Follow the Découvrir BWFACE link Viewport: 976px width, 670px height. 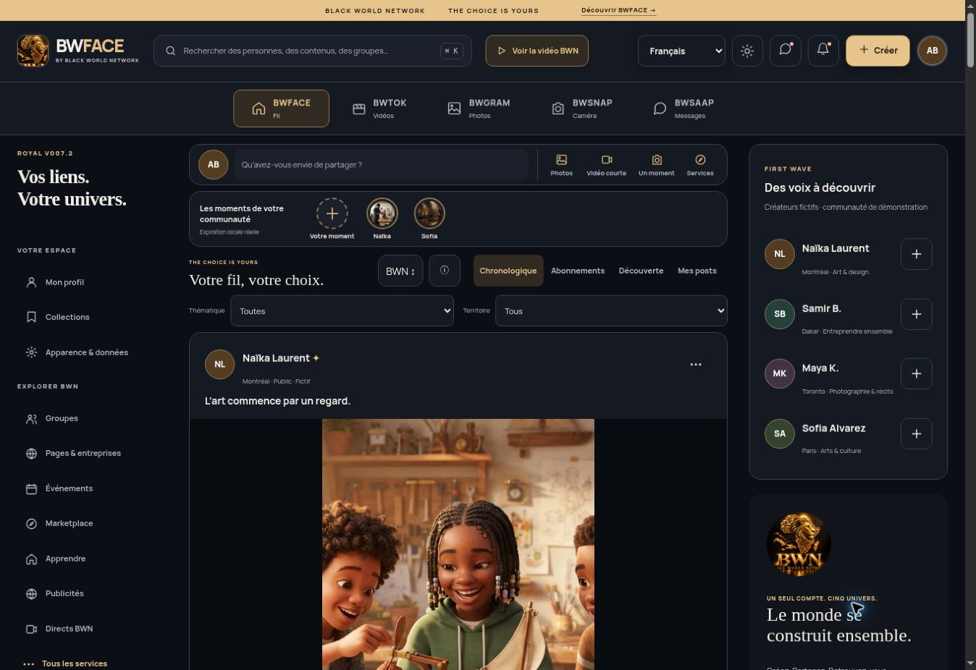tap(618, 10)
